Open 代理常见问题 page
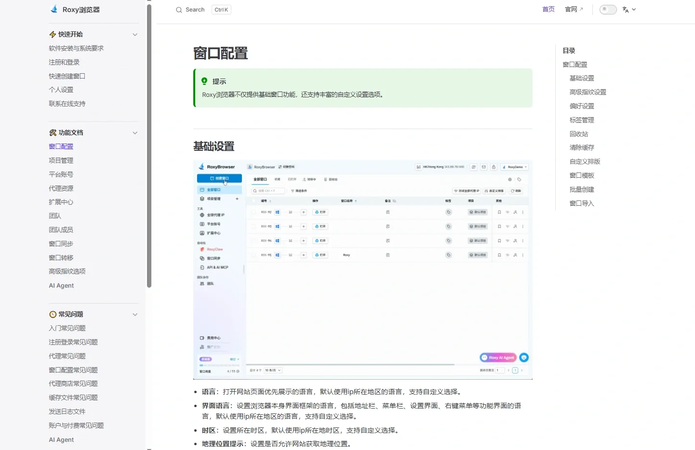The height and width of the screenshot is (450, 695). [67, 357]
